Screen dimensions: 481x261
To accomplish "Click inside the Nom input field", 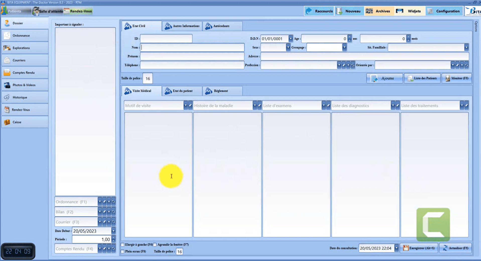I will coord(192,47).
